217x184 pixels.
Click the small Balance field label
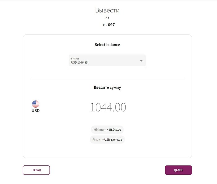pyautogui.click(x=75, y=59)
